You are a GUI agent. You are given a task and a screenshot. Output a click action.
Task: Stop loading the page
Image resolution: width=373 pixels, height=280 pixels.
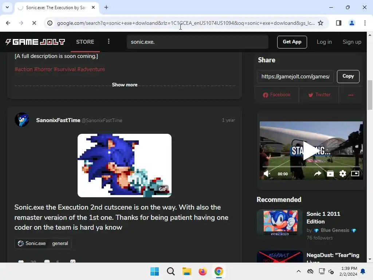(34, 23)
